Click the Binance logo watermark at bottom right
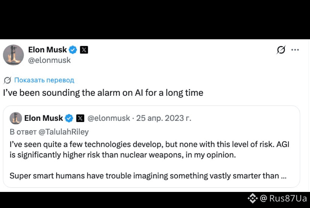310x208 pixels. (252, 198)
